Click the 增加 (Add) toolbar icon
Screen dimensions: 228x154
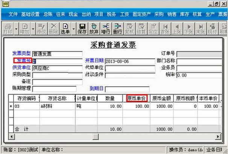click(x=25, y=29)
